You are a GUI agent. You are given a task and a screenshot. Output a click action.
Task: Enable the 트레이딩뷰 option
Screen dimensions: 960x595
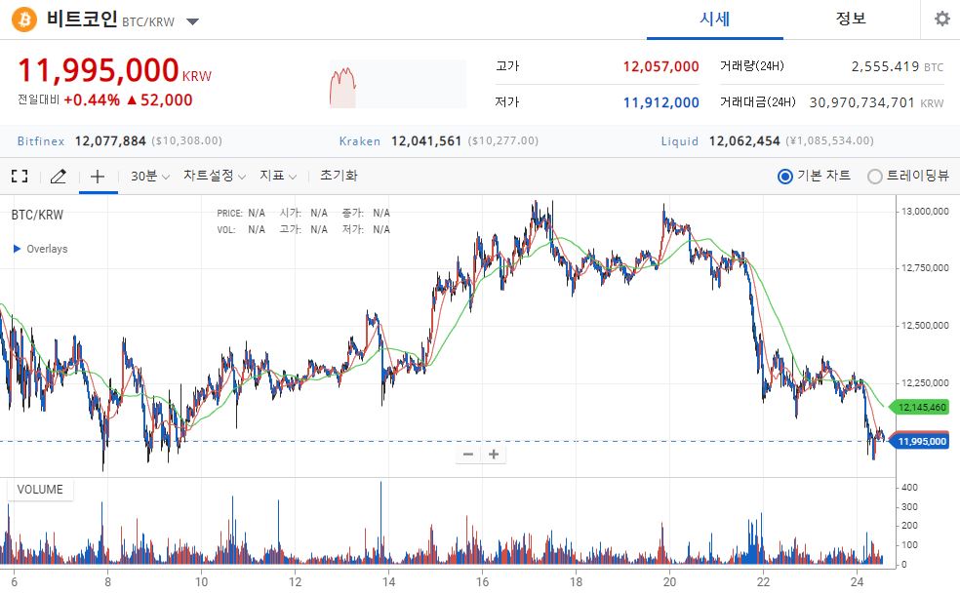click(x=876, y=176)
